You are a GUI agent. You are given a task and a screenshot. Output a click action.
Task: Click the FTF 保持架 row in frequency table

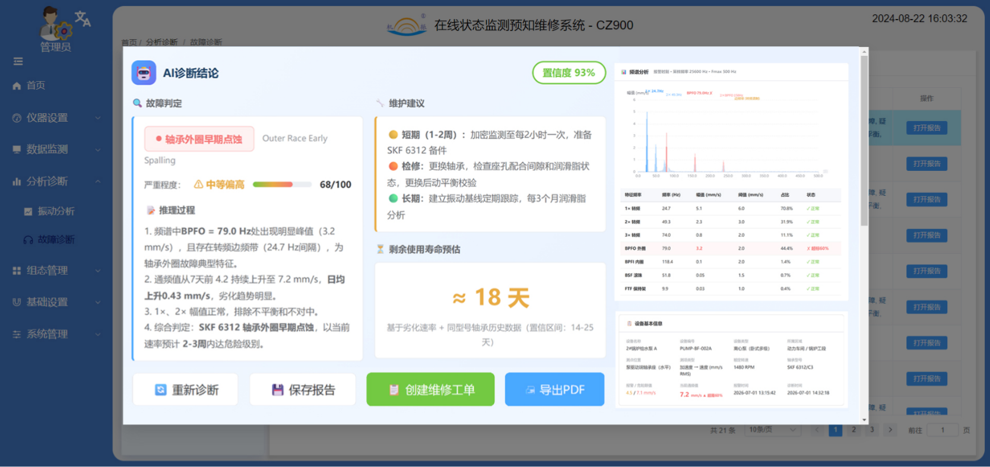tap(731, 288)
